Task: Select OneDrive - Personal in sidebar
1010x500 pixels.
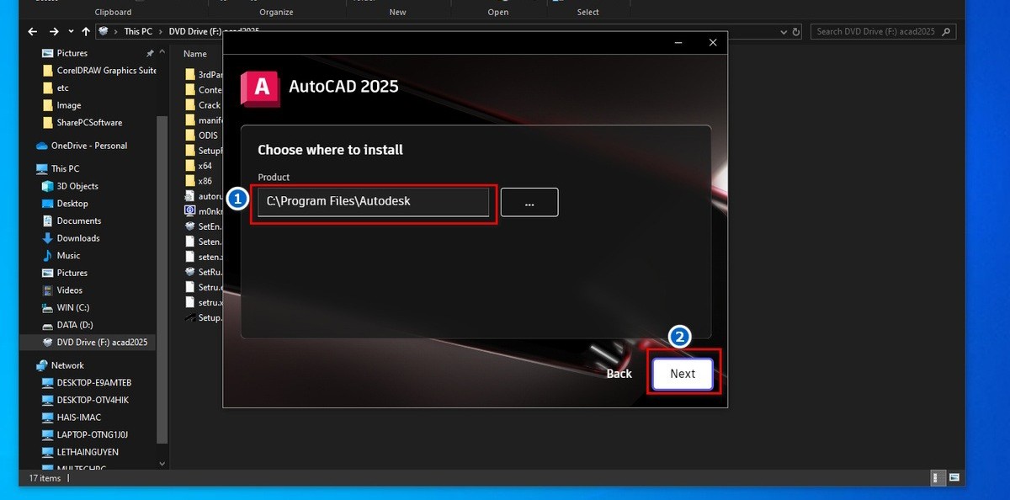Action: [89, 146]
